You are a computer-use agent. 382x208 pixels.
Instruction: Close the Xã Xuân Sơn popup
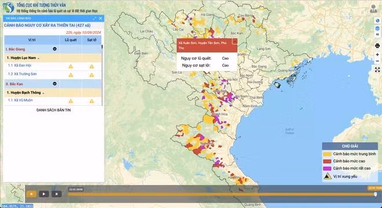coord(234,42)
